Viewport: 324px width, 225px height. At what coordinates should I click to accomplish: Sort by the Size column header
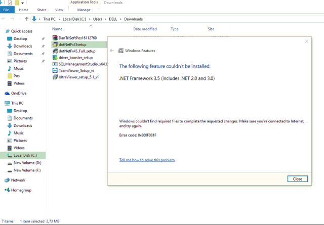(211, 29)
